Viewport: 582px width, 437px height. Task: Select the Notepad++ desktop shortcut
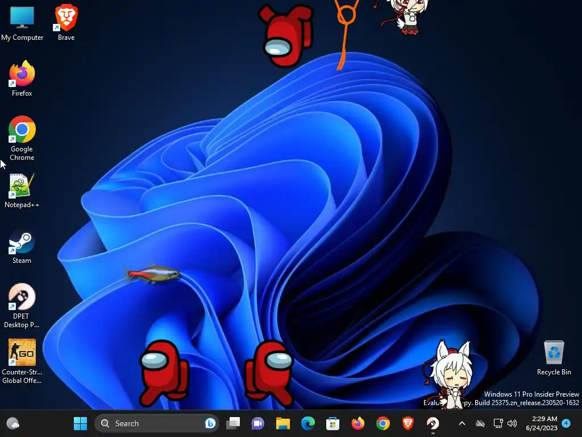(x=22, y=190)
